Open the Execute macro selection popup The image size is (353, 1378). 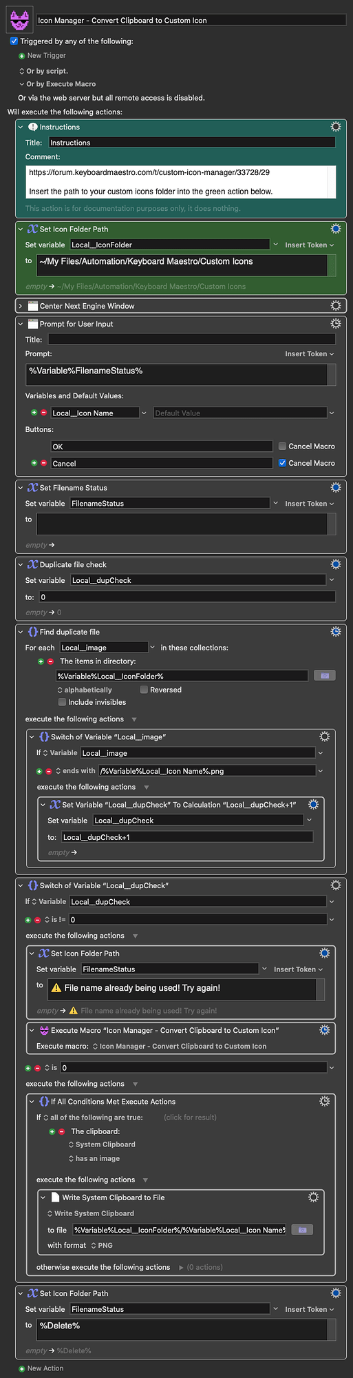pyautogui.click(x=179, y=1046)
